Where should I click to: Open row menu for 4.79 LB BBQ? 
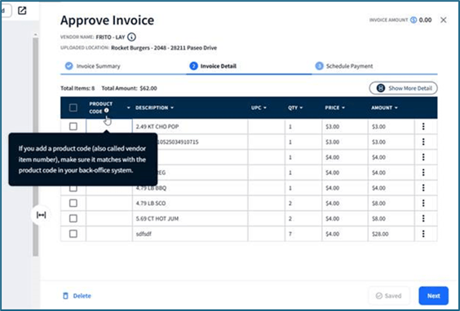(423, 188)
